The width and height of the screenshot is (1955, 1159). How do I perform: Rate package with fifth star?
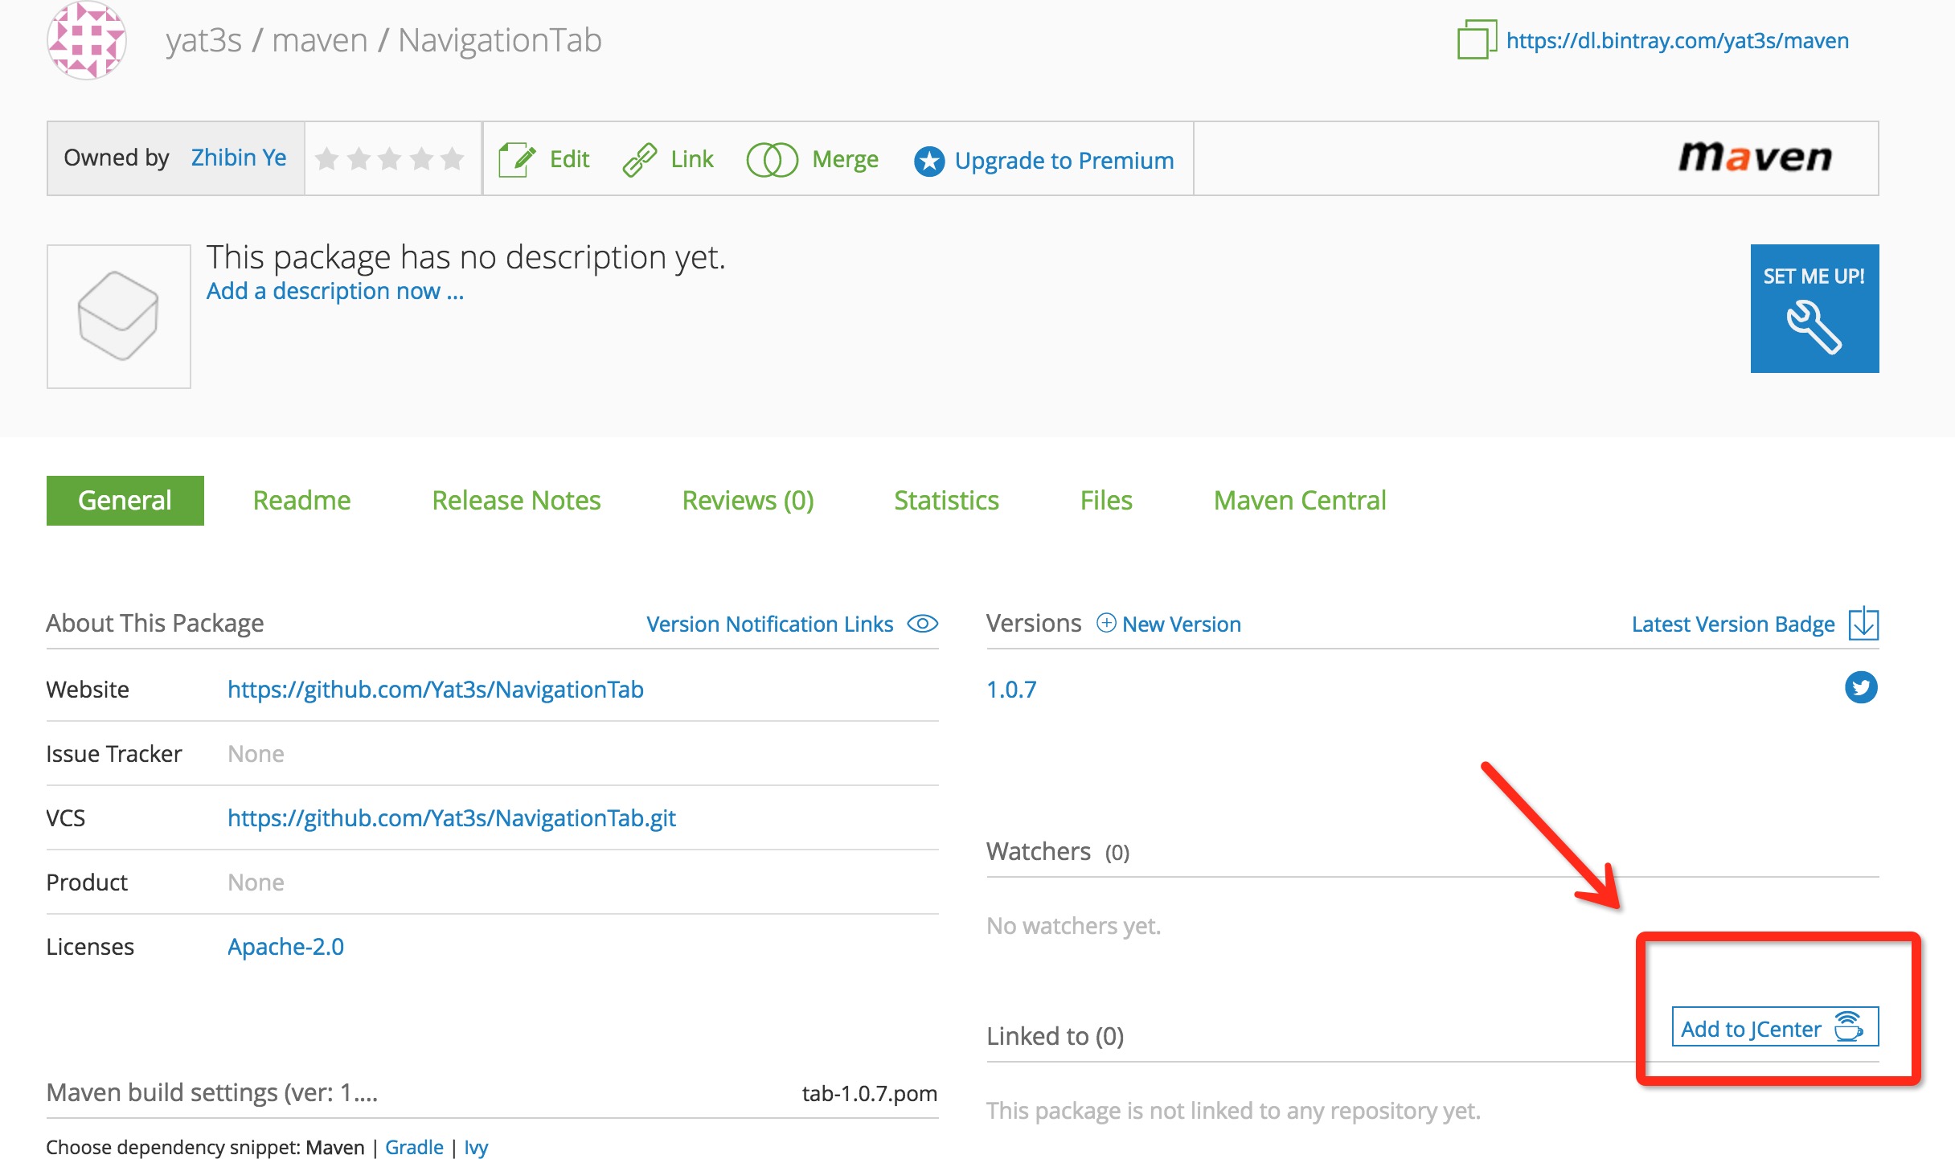tap(453, 158)
